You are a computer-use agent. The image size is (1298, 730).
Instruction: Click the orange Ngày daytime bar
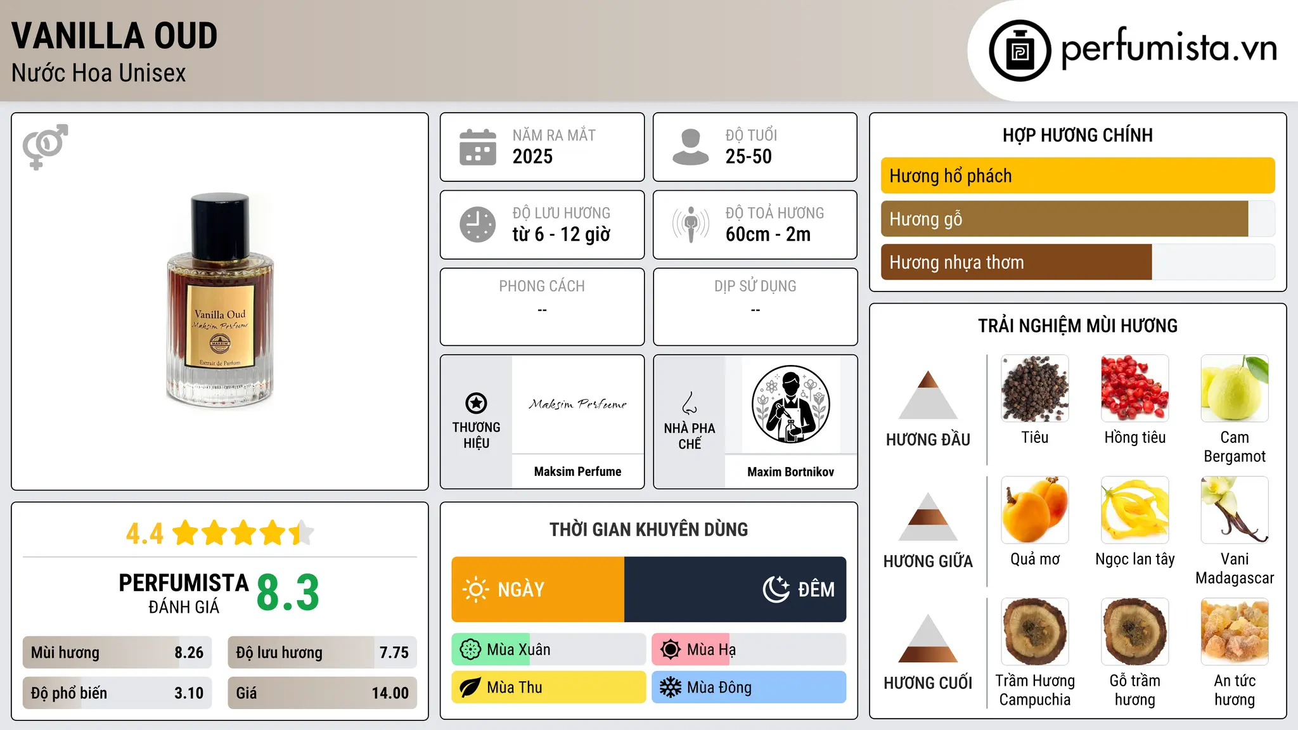[538, 589]
